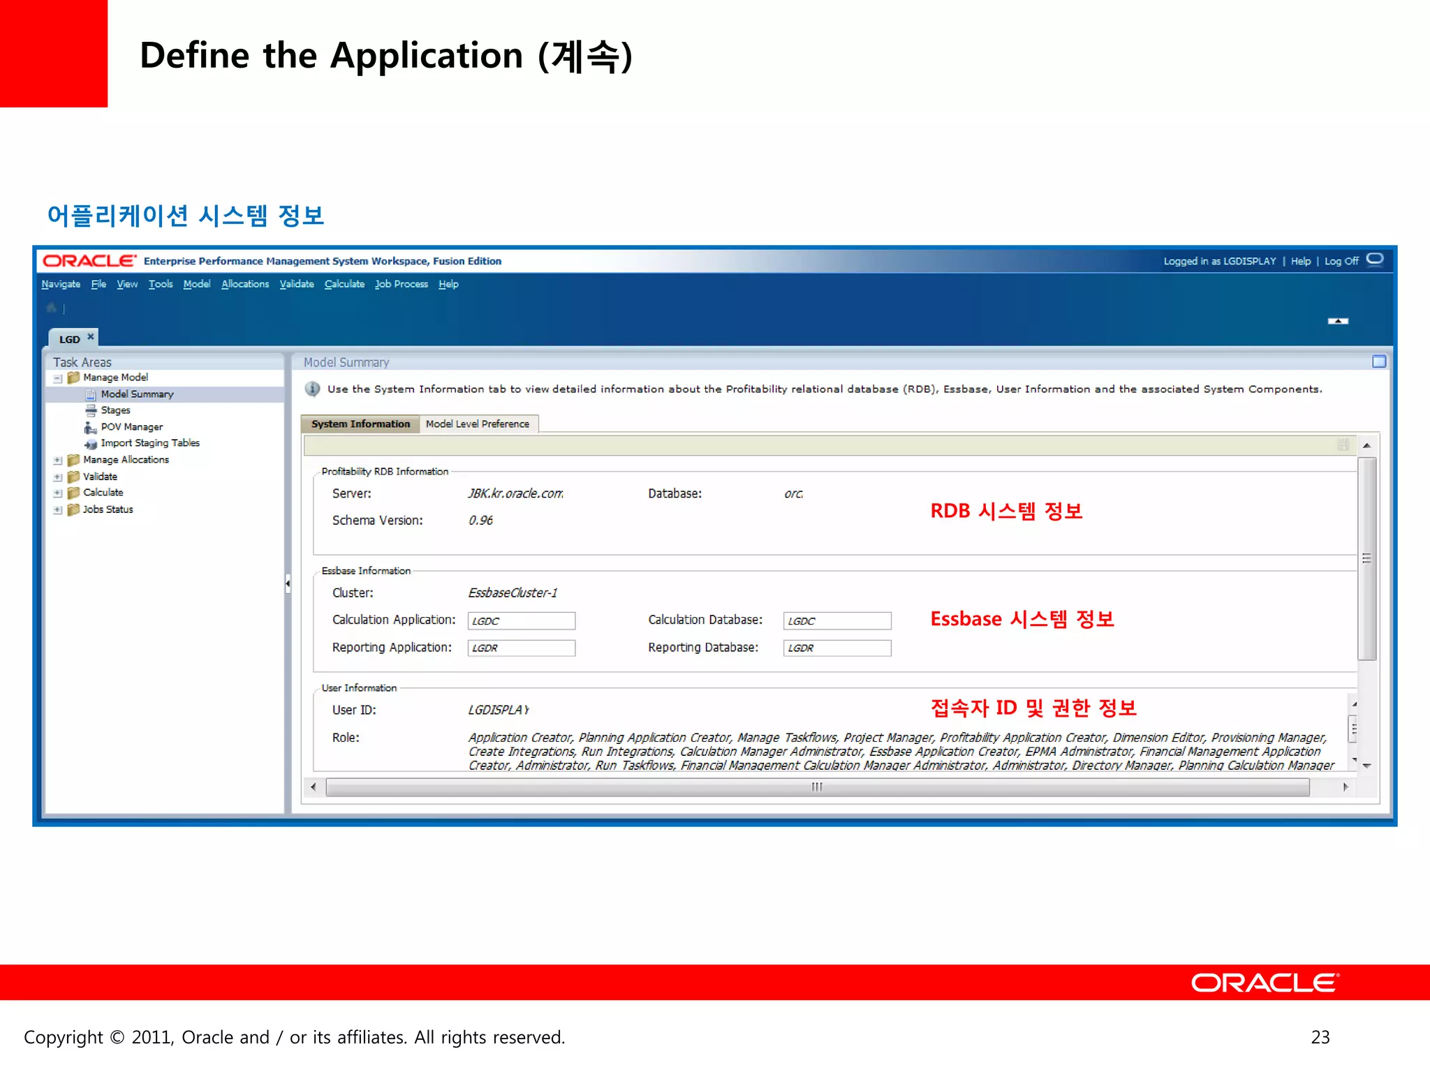Select Model Summary in task tree

138,394
